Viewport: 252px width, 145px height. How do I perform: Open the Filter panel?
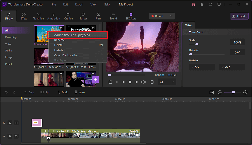(98, 16)
